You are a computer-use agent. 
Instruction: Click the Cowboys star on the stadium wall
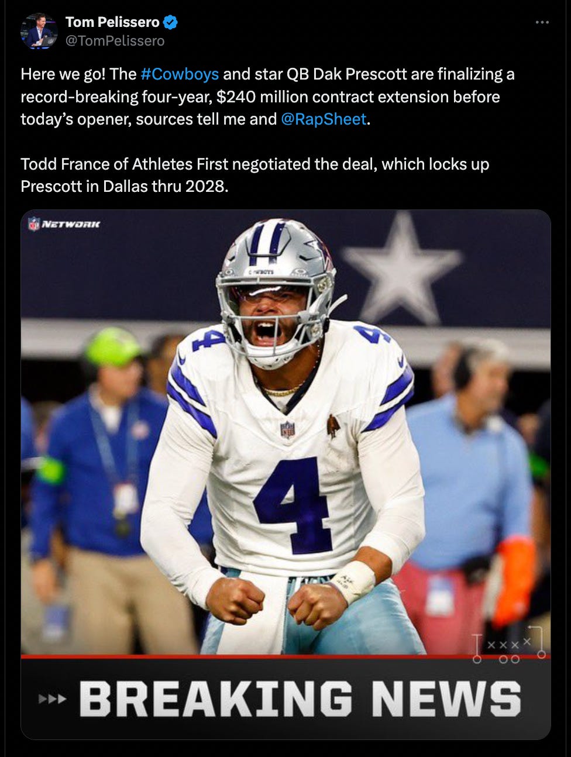click(401, 269)
